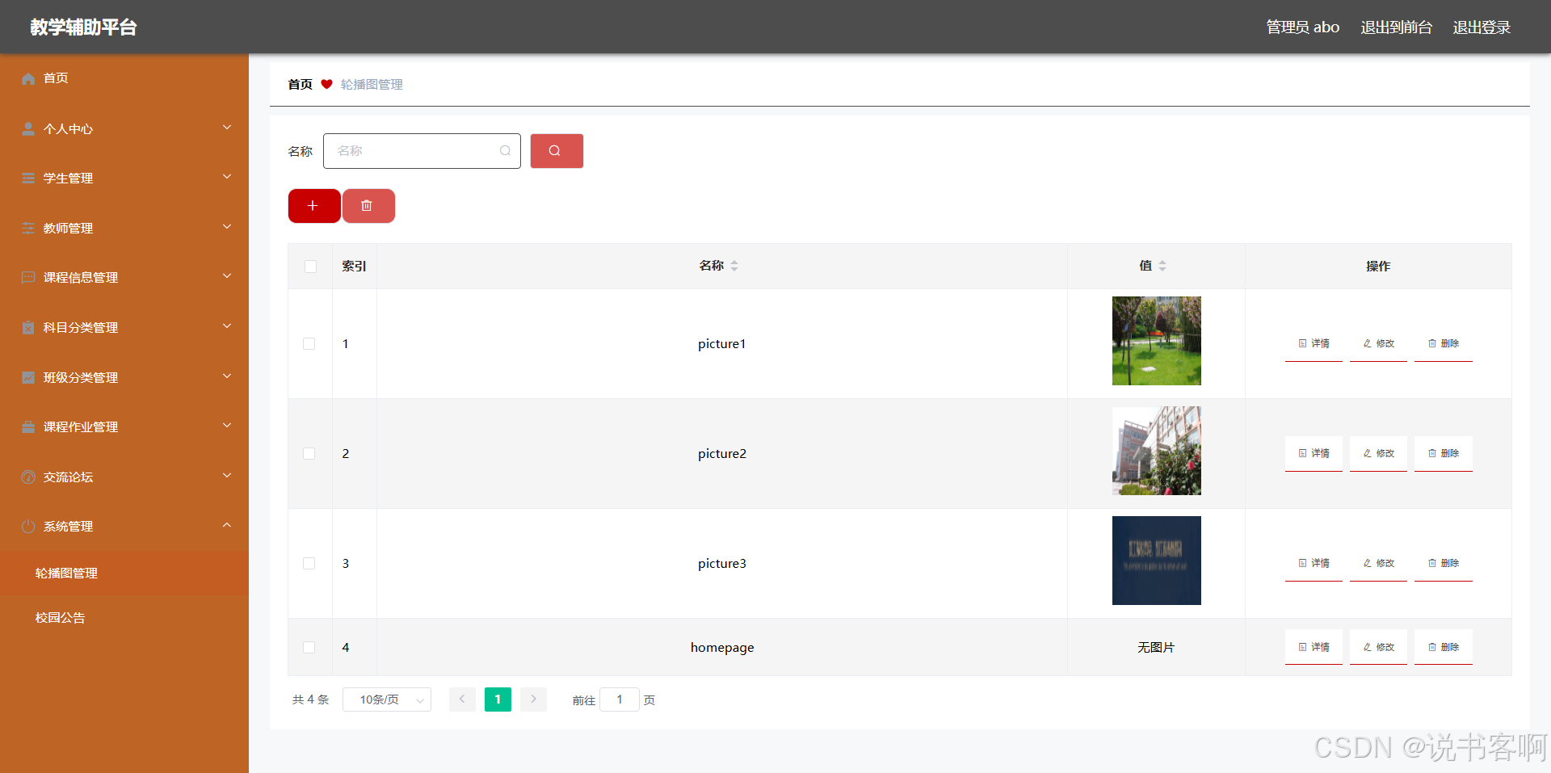This screenshot has width=1551, height=773.
Task: Click the person icon next to 个人中心
Action: pos(28,128)
